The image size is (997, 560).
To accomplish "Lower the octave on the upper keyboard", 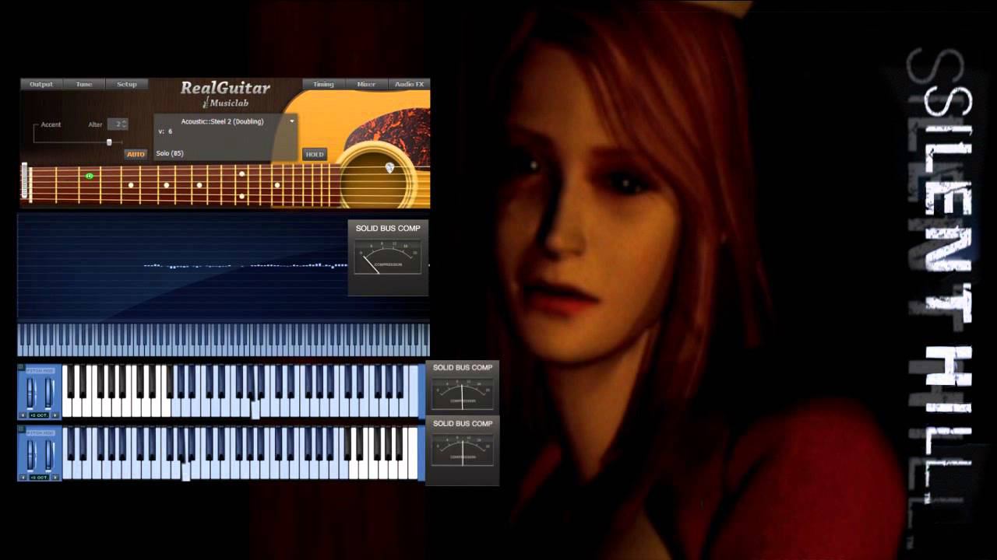I will 23,415.
